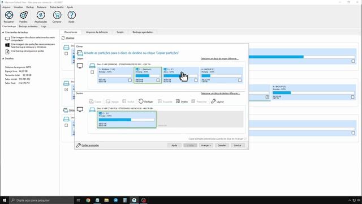Click the Destino computer monitor icon

click(x=80, y=109)
